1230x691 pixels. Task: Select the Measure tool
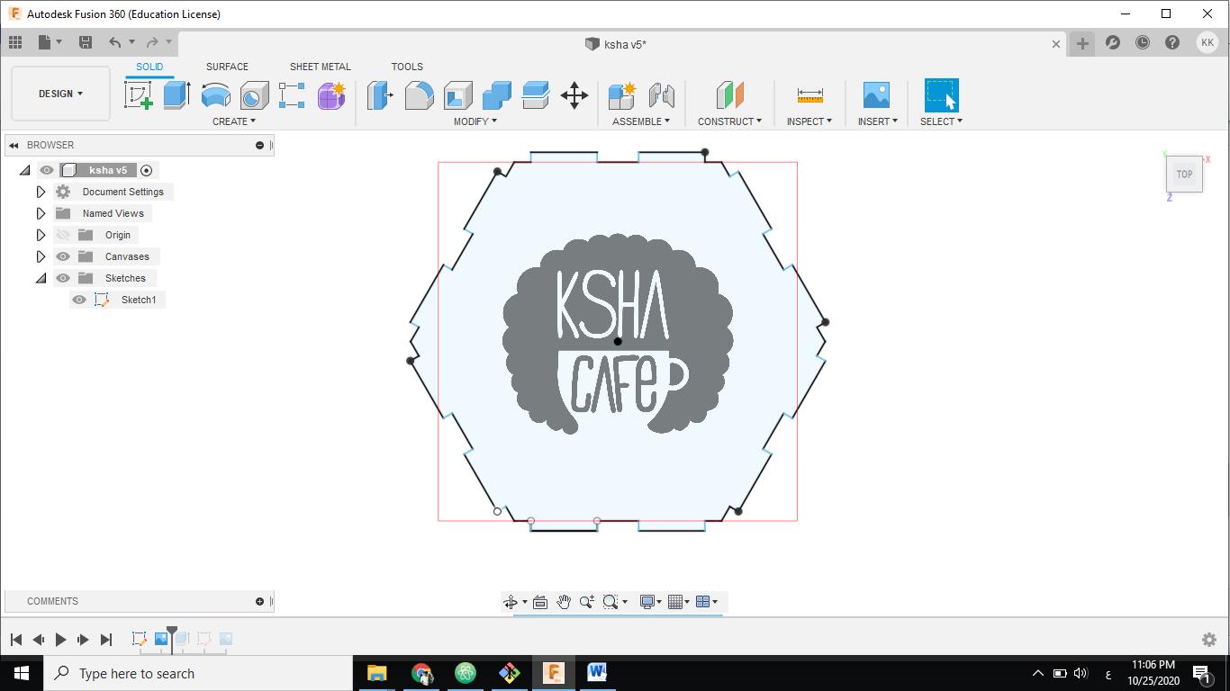pos(809,94)
